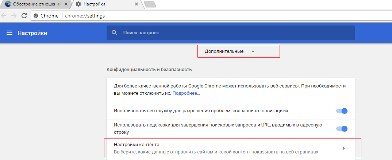Viewport: 392px width, 160px height.
Task: Switch to the Обострение отношений tab
Action: 36,4
